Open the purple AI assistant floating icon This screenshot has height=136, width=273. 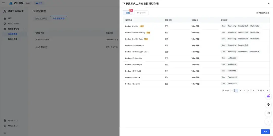click(x=268, y=96)
